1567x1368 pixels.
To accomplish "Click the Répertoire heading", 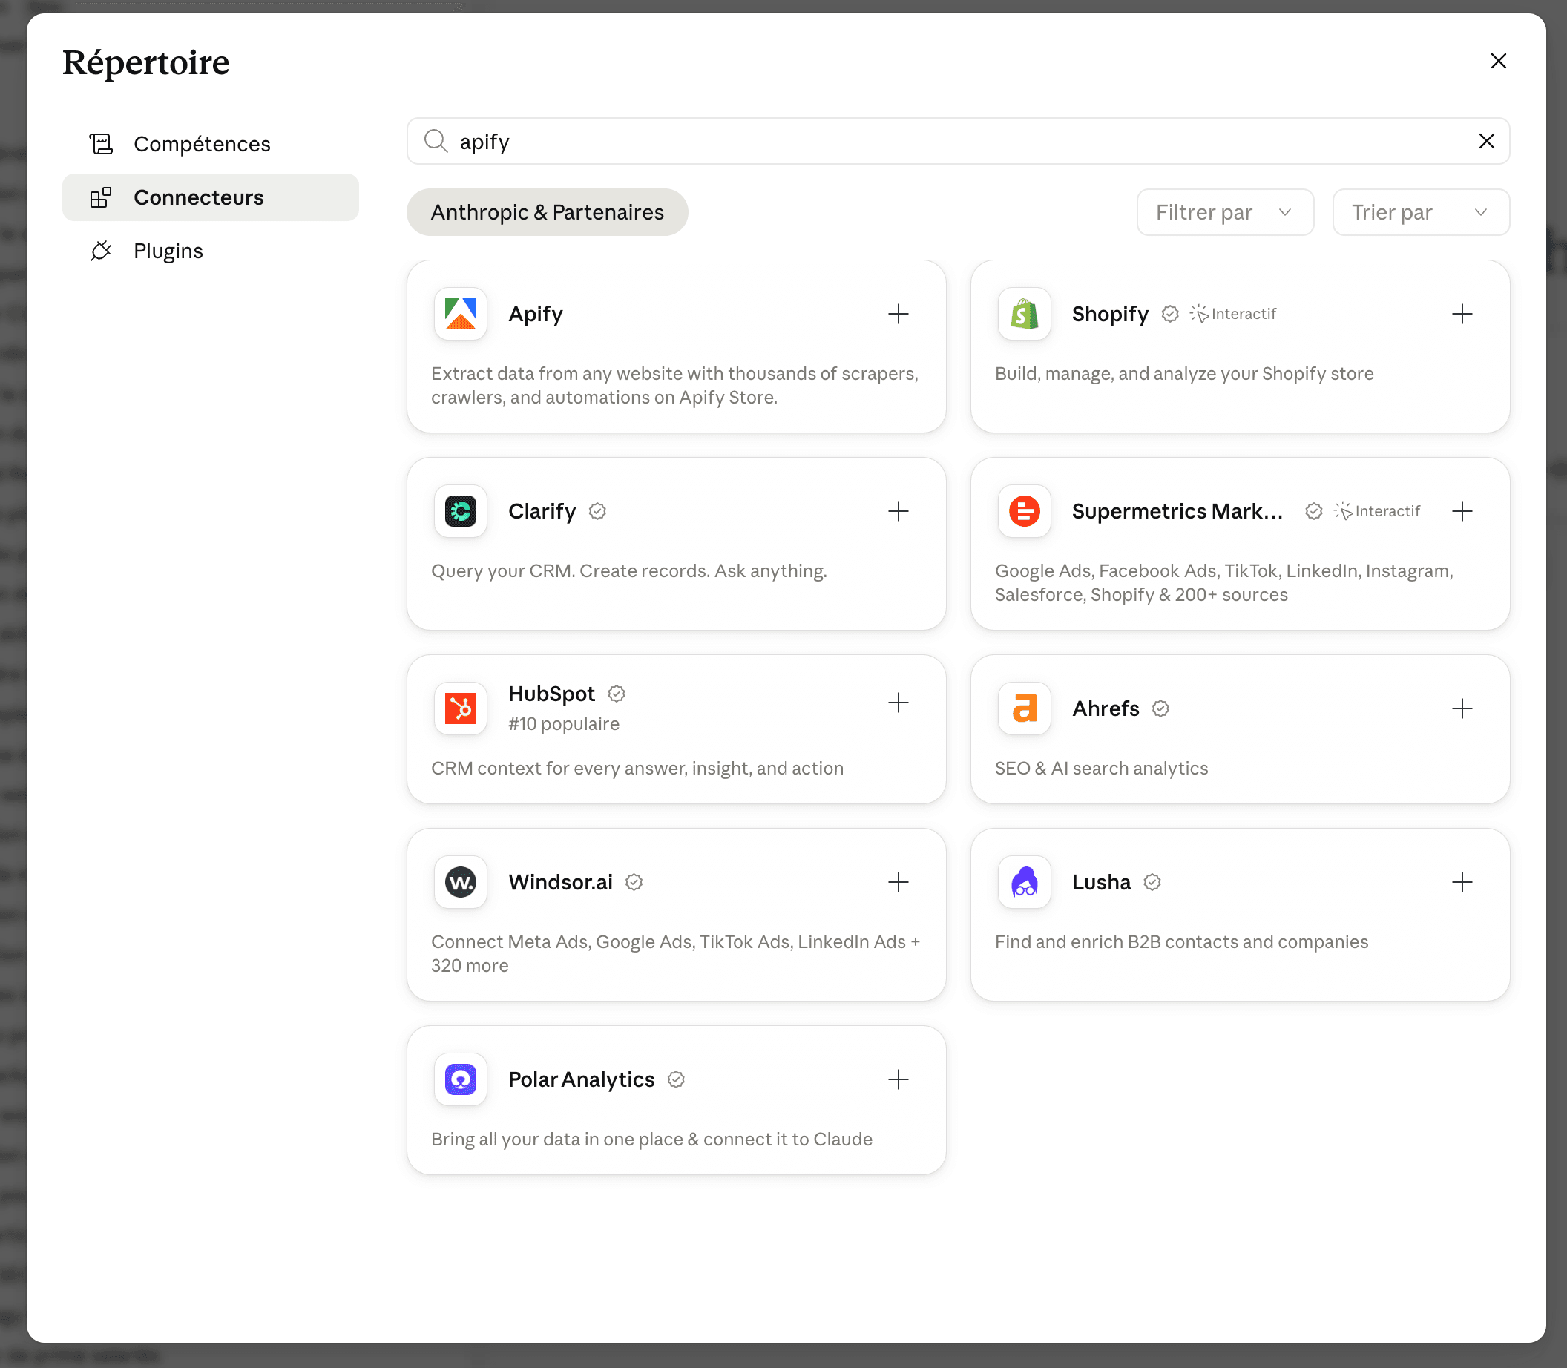I will pyautogui.click(x=145, y=62).
